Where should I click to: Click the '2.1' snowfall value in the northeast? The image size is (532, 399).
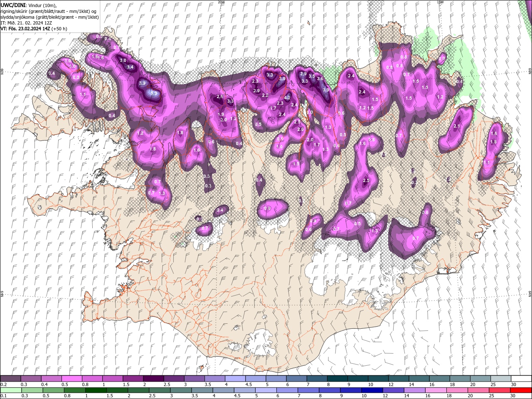[x=457, y=126]
